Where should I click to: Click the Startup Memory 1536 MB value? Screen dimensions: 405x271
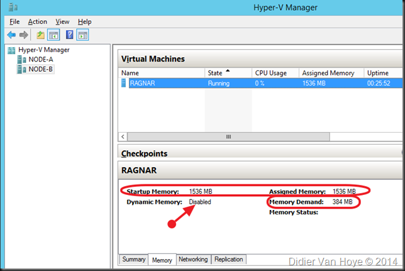click(x=201, y=191)
